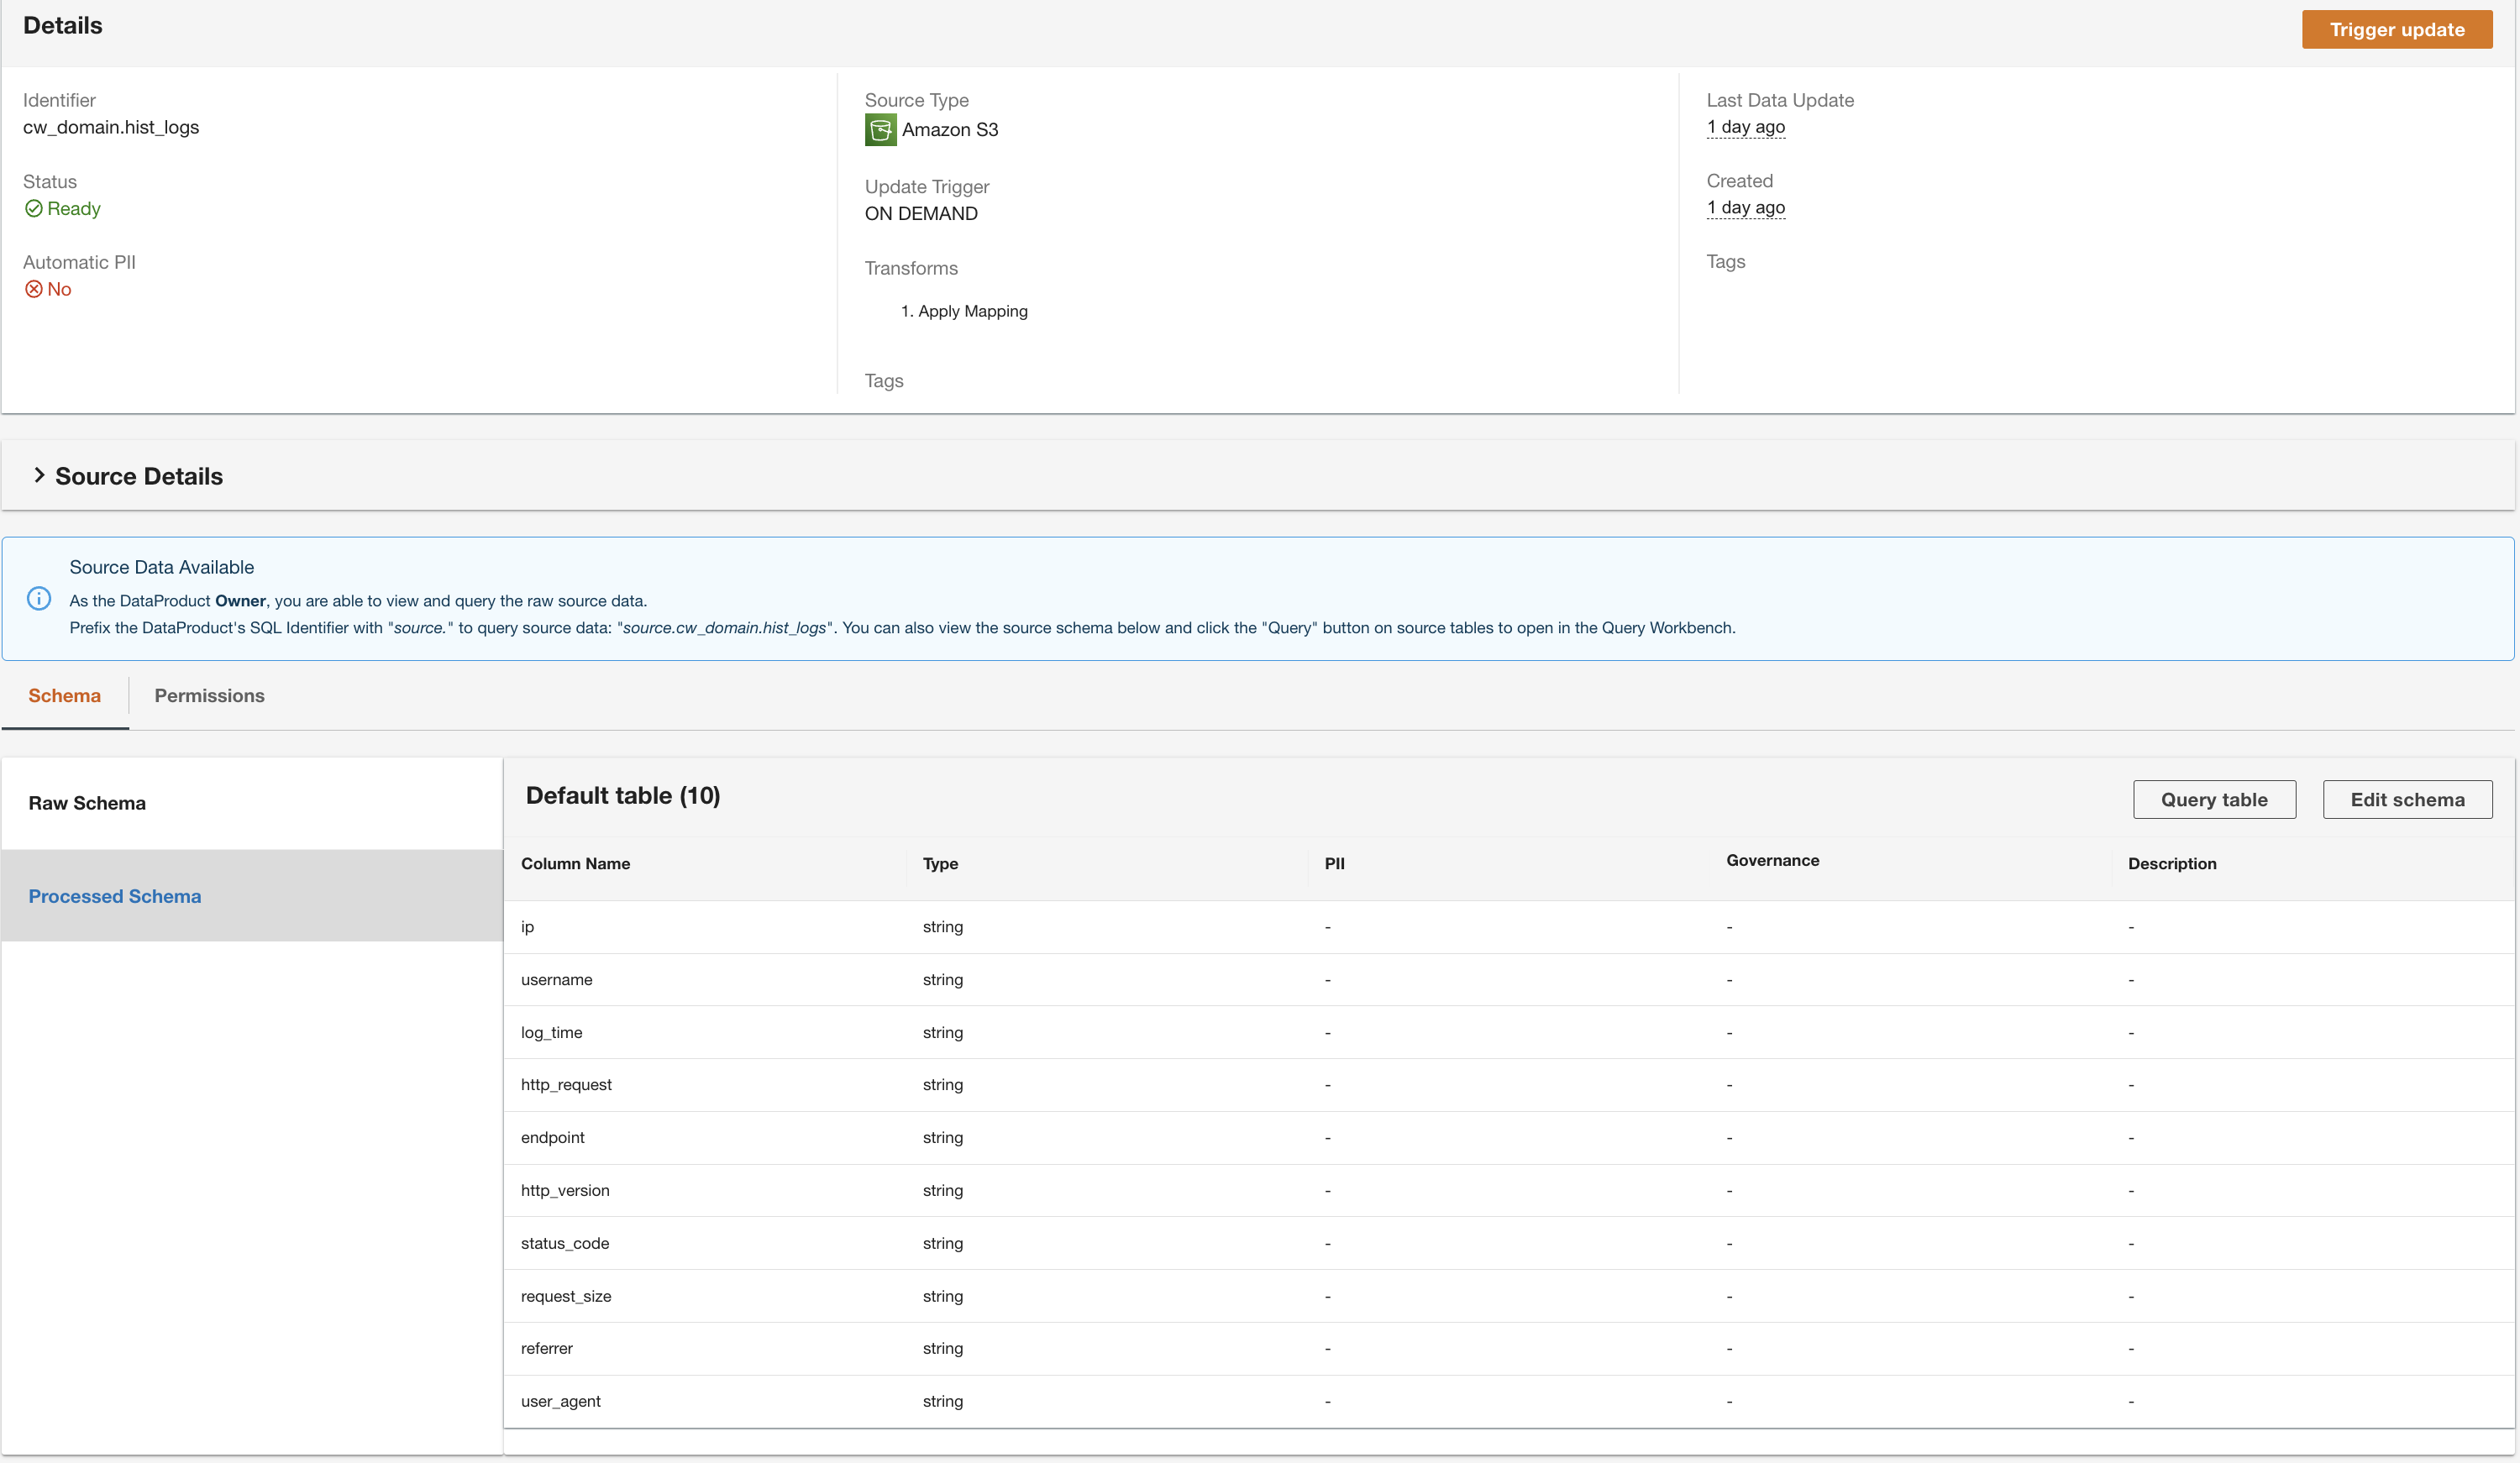Screen dimensions: 2520x1463
Task: Select Processed Schema in side list
Action: [x=115, y=897]
